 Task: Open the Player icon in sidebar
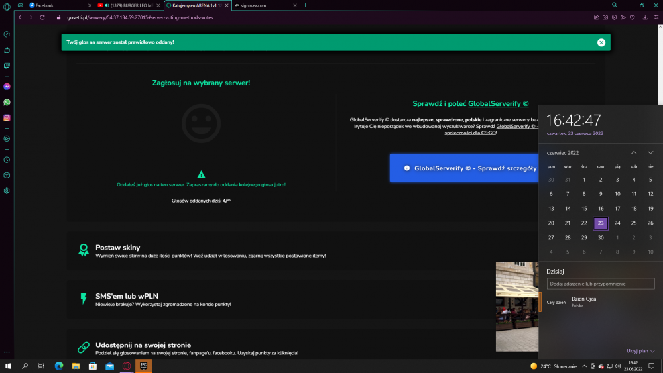[7, 138]
